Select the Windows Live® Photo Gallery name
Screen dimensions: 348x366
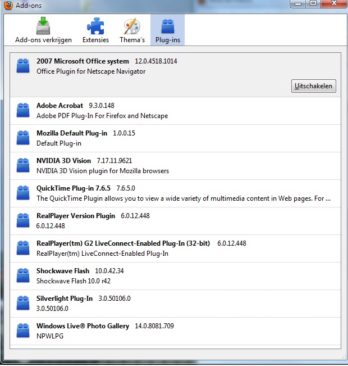point(83,326)
